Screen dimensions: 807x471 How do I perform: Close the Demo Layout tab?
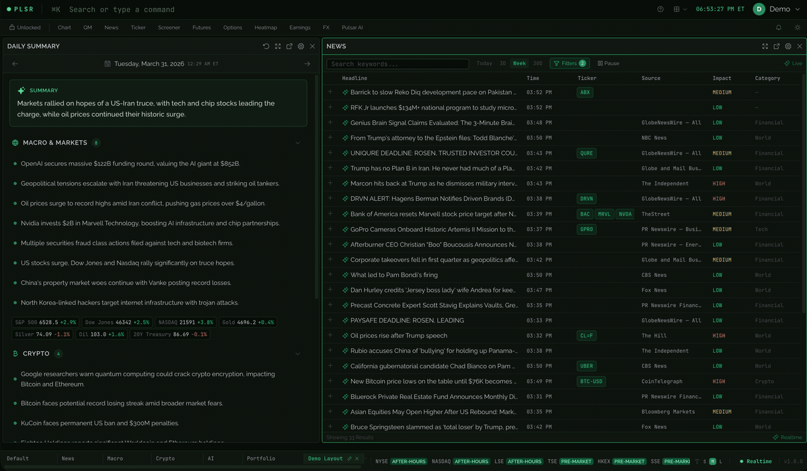tap(357, 459)
